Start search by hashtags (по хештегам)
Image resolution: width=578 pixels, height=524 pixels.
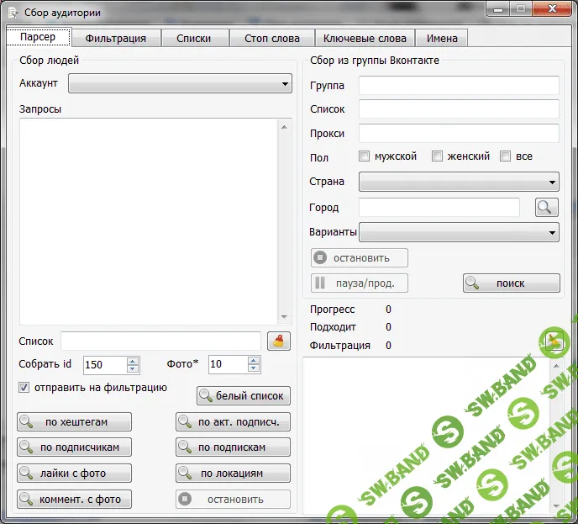pos(74,421)
